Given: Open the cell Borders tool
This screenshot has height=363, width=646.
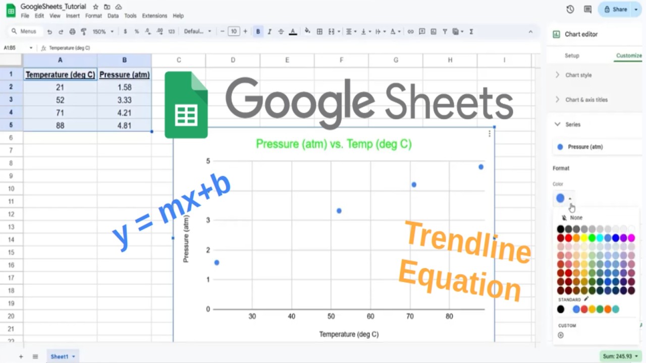Looking at the screenshot, I should [x=319, y=31].
